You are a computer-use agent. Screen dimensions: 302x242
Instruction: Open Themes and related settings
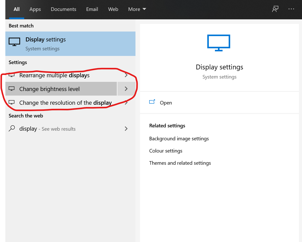click(180, 163)
